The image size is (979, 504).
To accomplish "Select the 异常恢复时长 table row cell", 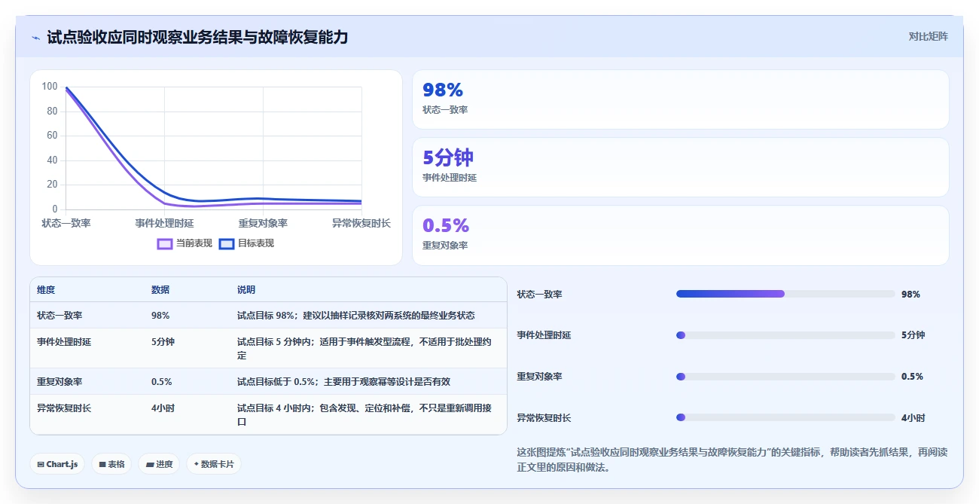I will 64,408.
